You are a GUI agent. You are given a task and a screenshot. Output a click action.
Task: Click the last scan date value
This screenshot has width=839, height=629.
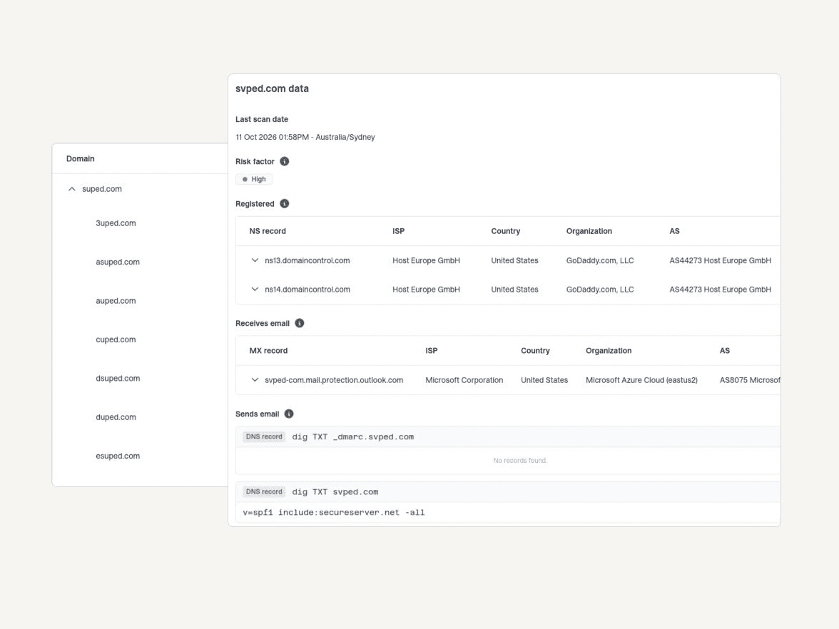click(305, 138)
